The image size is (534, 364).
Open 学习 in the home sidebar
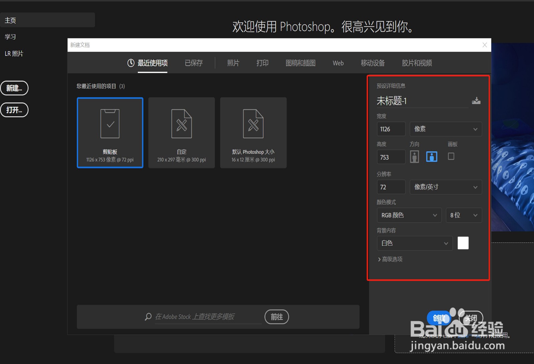(x=10, y=37)
